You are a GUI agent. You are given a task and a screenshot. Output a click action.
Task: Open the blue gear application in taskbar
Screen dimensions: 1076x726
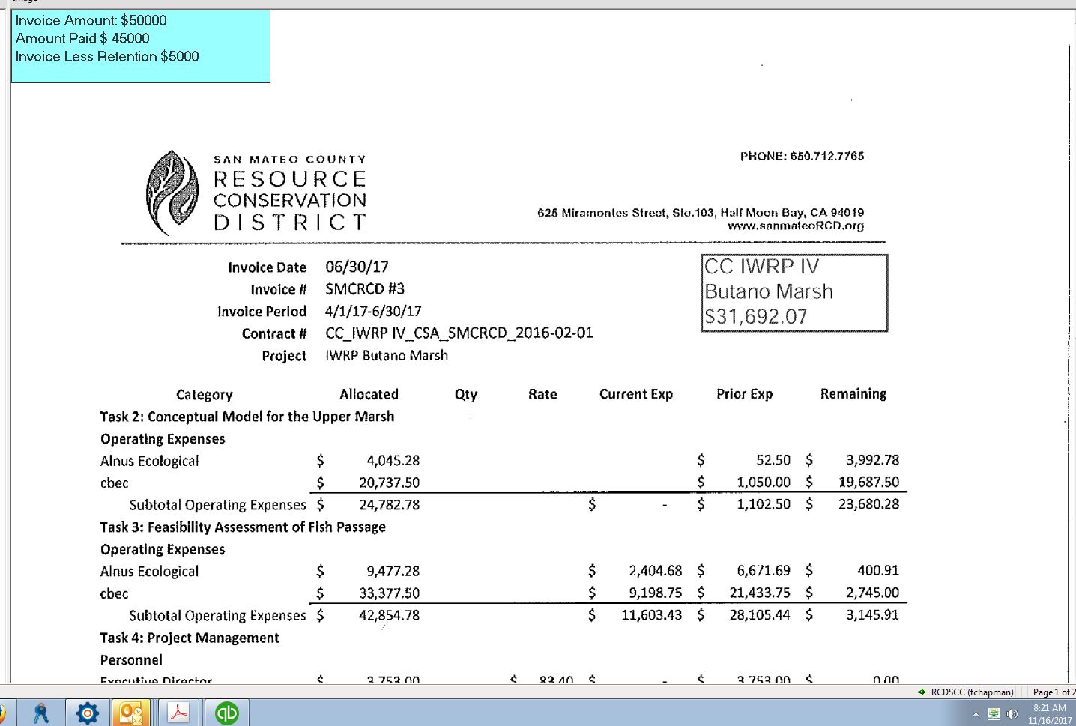[88, 713]
